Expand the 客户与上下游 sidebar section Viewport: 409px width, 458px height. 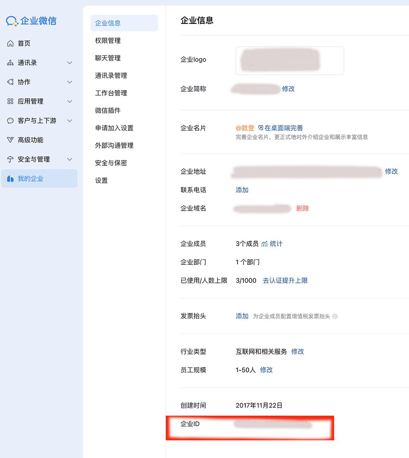70,120
